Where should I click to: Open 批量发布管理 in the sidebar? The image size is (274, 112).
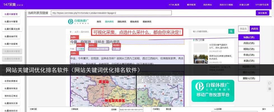[11, 22]
